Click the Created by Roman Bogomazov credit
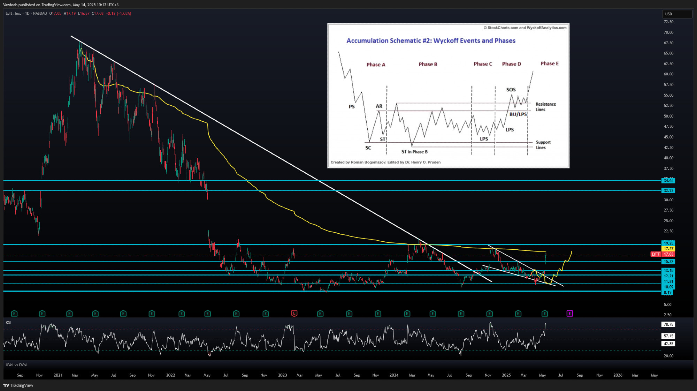The width and height of the screenshot is (697, 391). click(x=385, y=162)
